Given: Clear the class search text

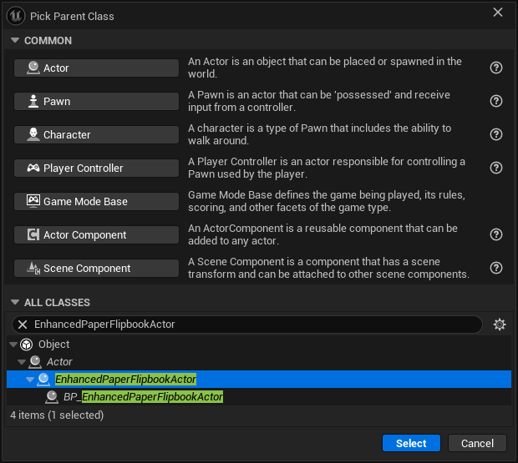Looking at the screenshot, I should (x=23, y=325).
